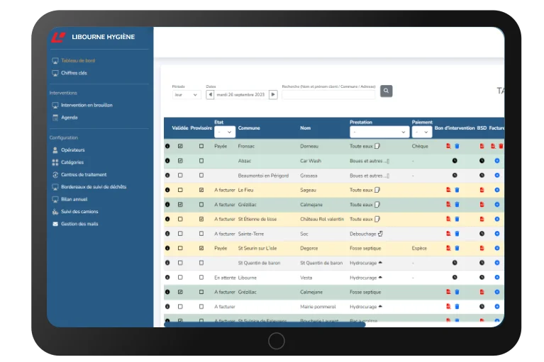Click the horizontal table scrollbar
Screen dimensions: 544x362
[x=265, y=324]
